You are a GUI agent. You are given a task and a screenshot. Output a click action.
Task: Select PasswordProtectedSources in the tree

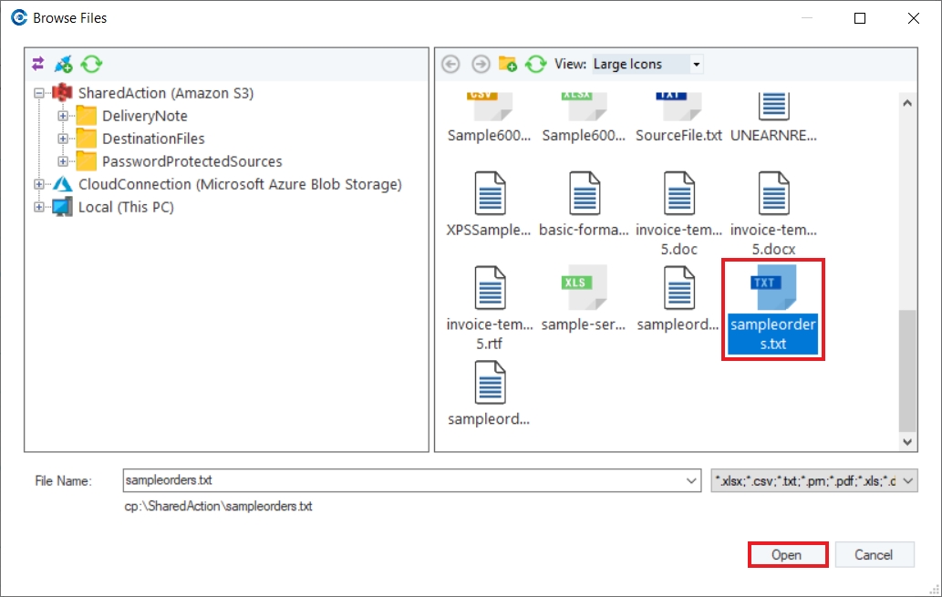tap(192, 161)
